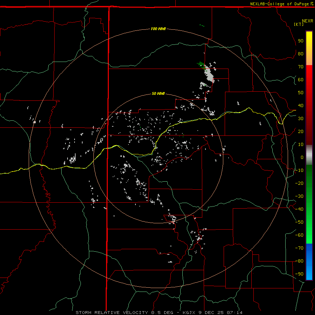
Task: Click the blue bottom segment of the color bar
Action: click(x=309, y=262)
